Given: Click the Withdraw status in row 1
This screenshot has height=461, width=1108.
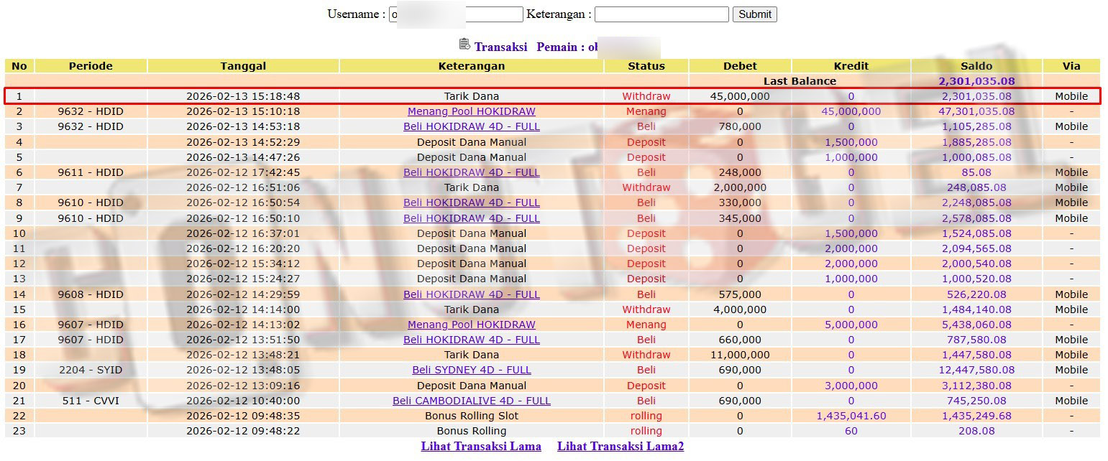Looking at the screenshot, I should click(646, 96).
